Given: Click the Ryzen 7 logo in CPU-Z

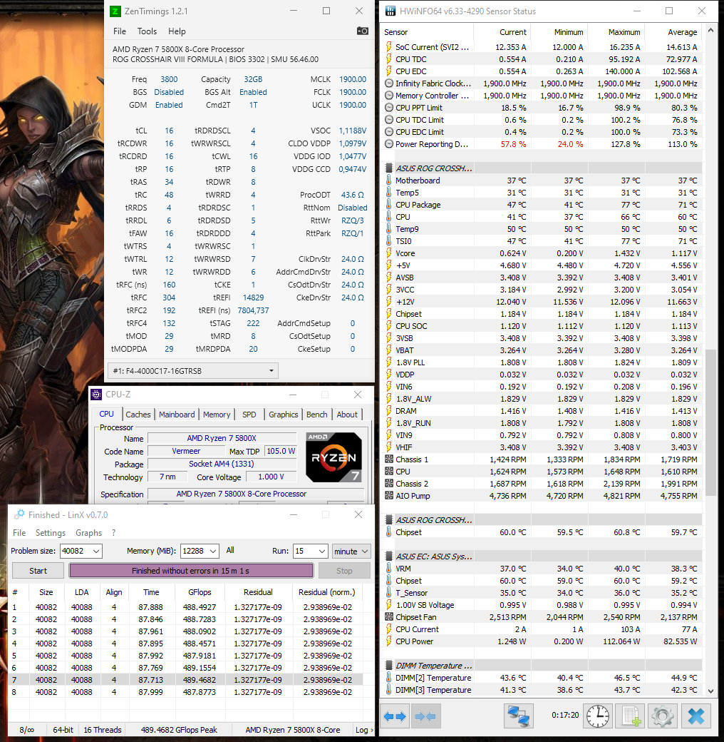Looking at the screenshot, I should tap(333, 457).
